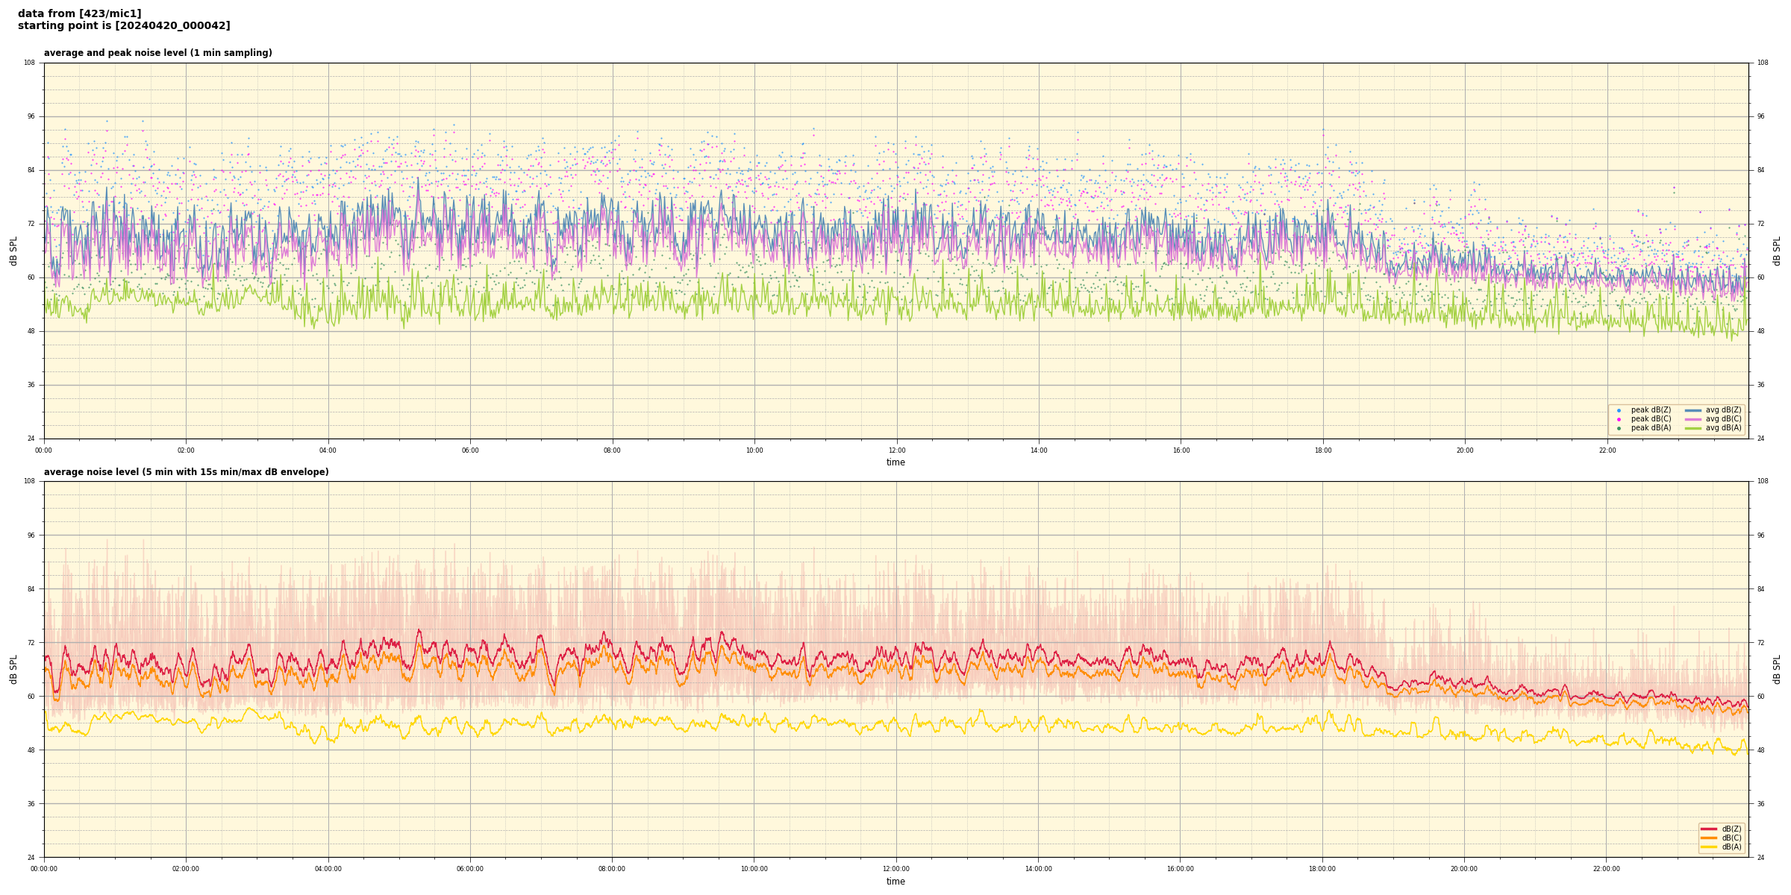Click the 12:00 tick on the upper time axis
Viewport: 1791px width, 895px height.
(x=896, y=450)
